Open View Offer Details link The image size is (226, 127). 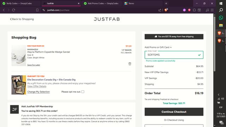pyautogui.click(x=37, y=86)
